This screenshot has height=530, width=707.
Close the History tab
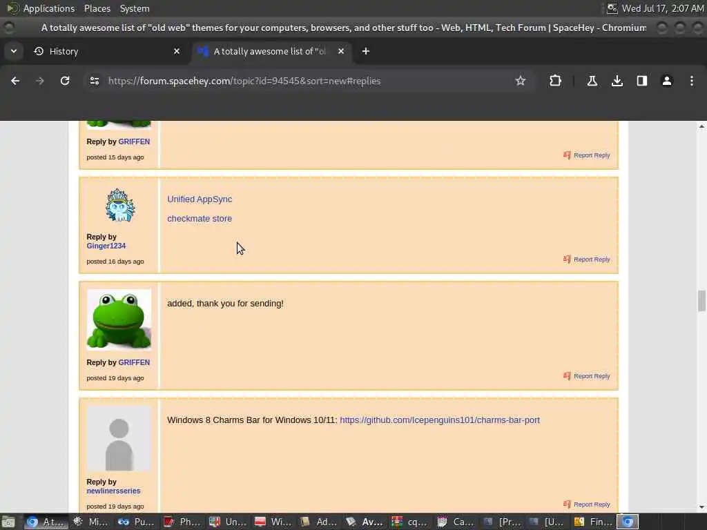(x=177, y=51)
